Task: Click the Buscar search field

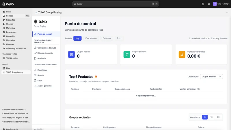Action: tap(115, 4)
